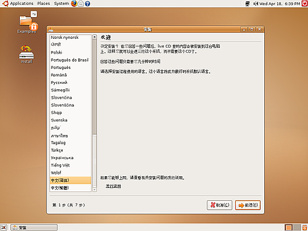Select ภาษาไทย language
This screenshot has height=231, width=308.
pos(70,136)
